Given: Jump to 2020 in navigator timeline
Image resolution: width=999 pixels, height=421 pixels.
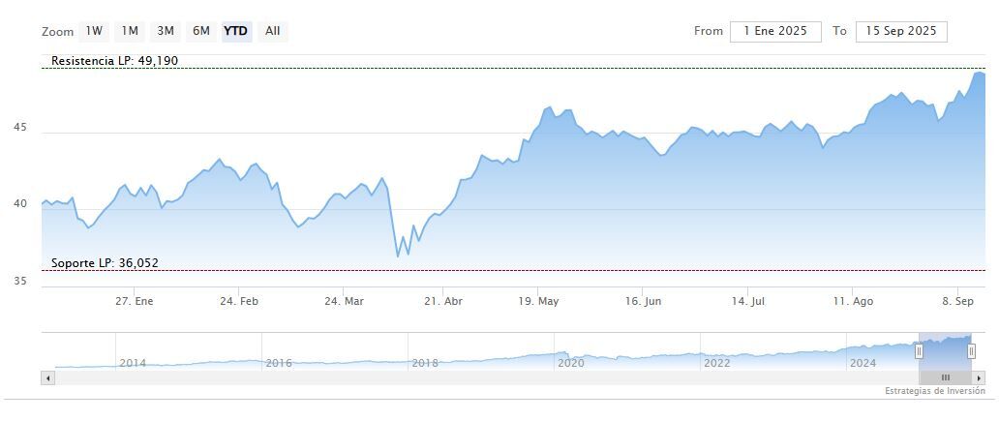Looking at the screenshot, I should pyautogui.click(x=571, y=363).
